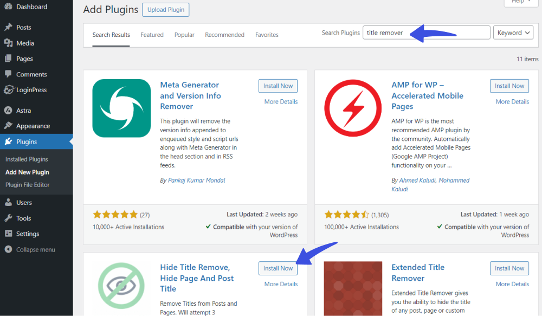
Task: Click the Media icon in sidebar
Action: pyautogui.click(x=8, y=43)
